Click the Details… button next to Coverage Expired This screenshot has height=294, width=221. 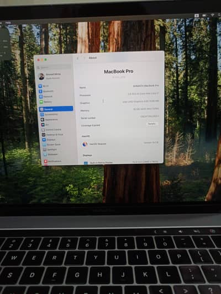pos(152,124)
